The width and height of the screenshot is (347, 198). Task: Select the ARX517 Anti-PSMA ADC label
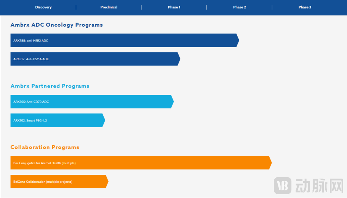pos(31,59)
